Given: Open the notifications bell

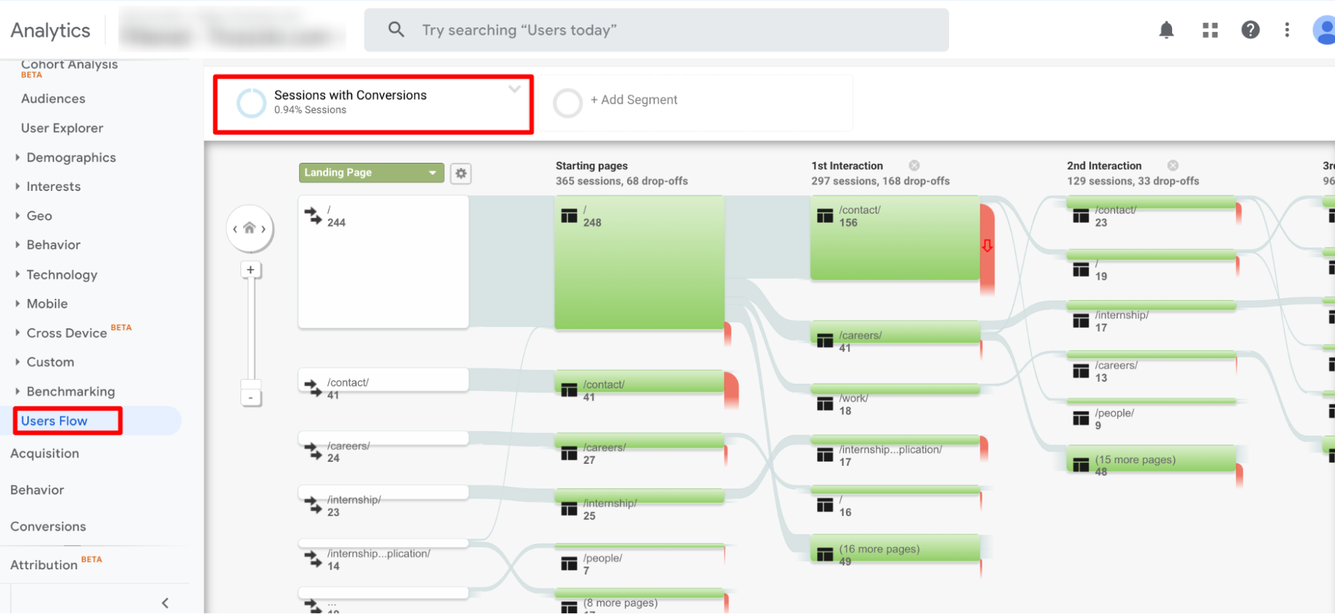Looking at the screenshot, I should coord(1166,30).
